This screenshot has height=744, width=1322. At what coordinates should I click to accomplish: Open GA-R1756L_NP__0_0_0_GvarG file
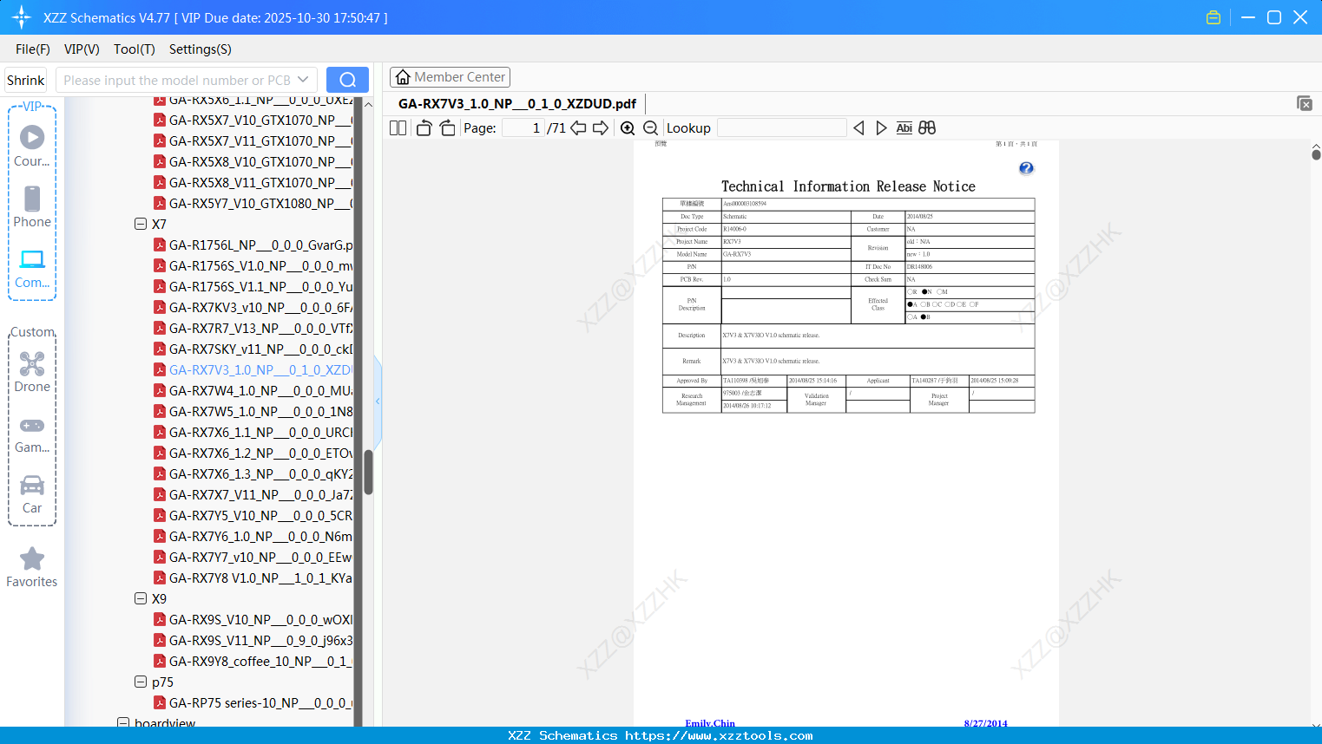pyautogui.click(x=253, y=245)
